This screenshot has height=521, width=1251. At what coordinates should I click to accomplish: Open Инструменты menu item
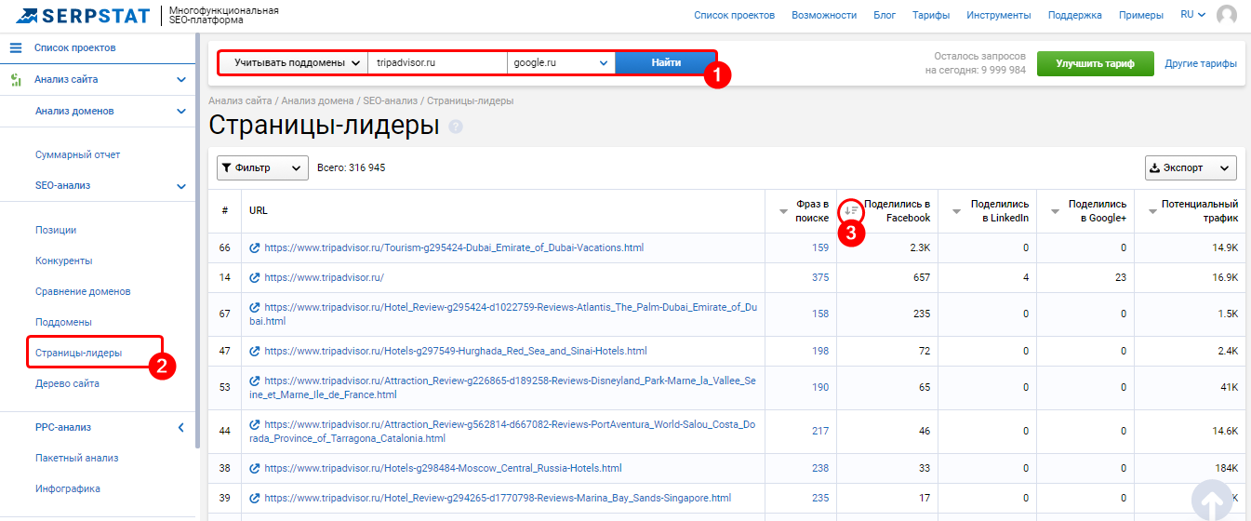click(x=999, y=15)
